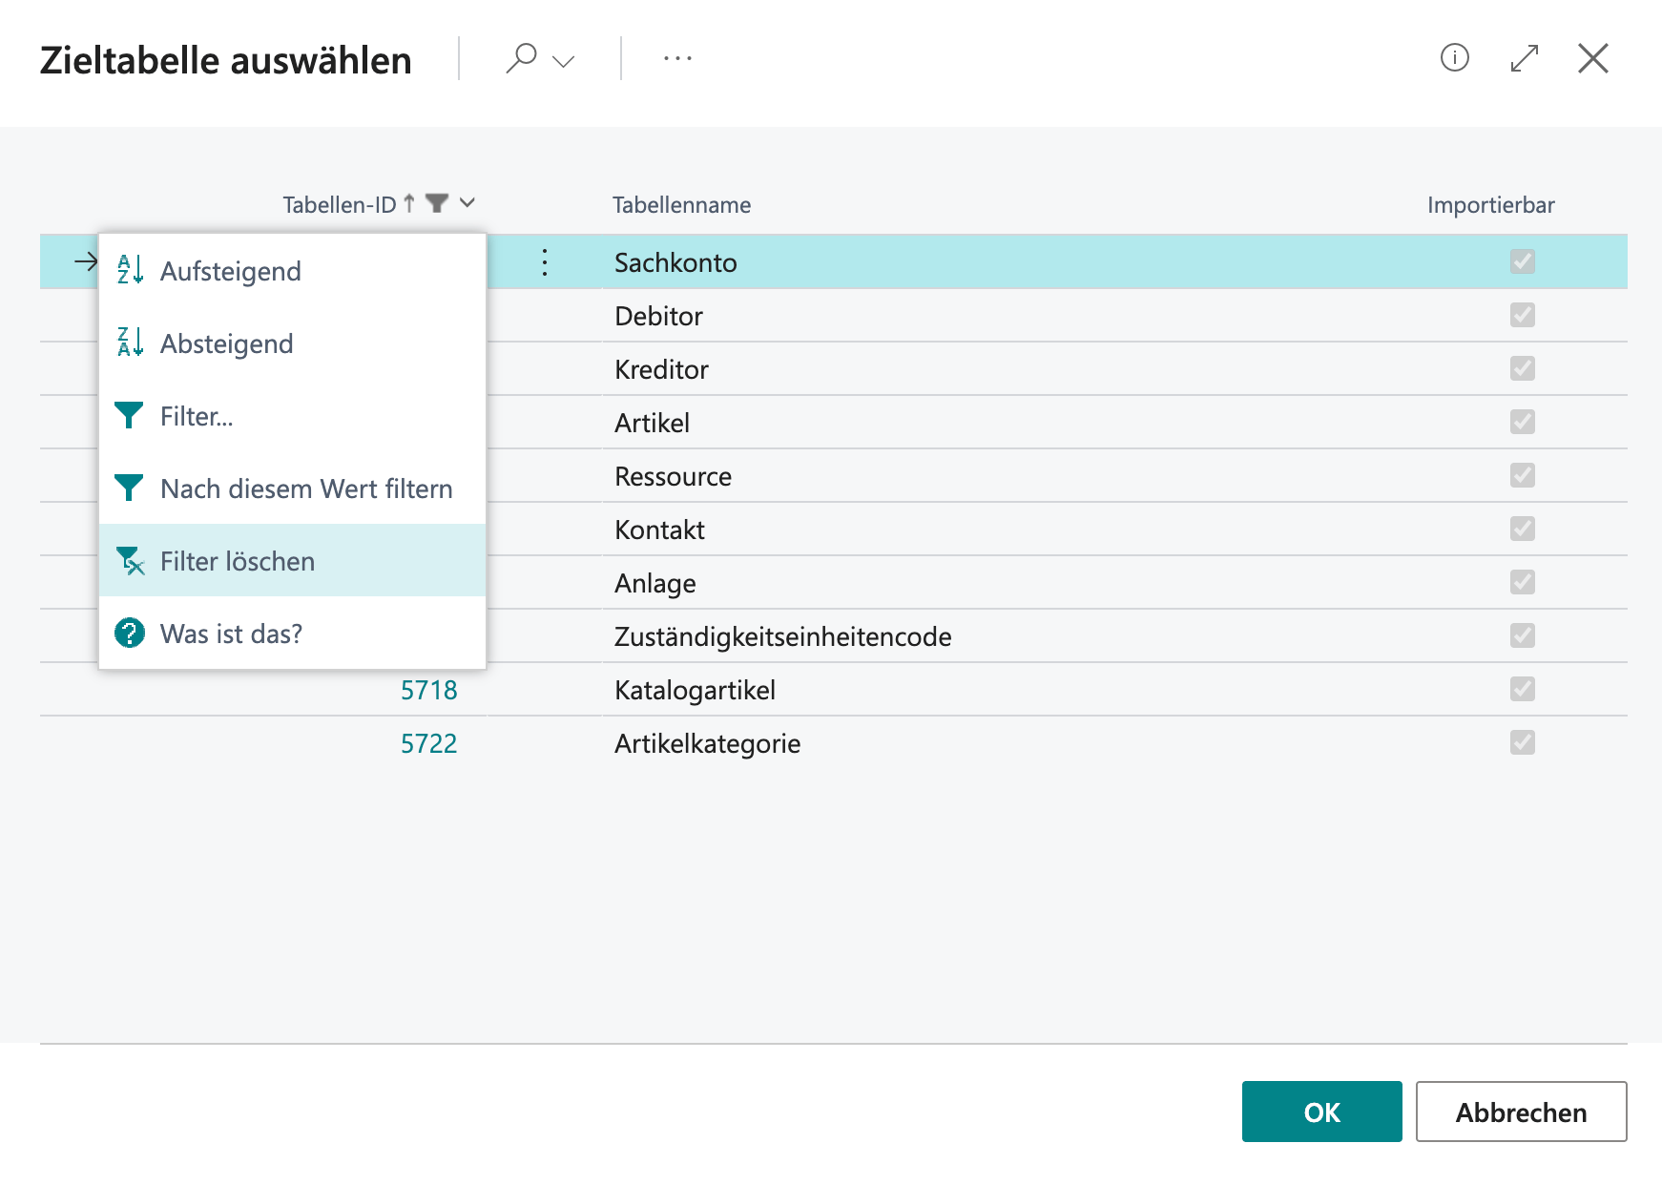Click the Importierbar column header

[x=1490, y=205]
